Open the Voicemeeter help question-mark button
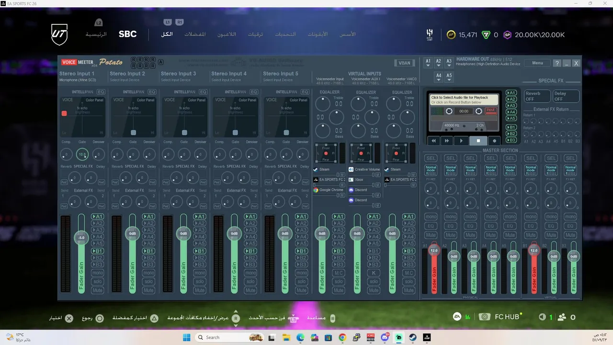Screen dimensions: 613x345 tap(556, 63)
